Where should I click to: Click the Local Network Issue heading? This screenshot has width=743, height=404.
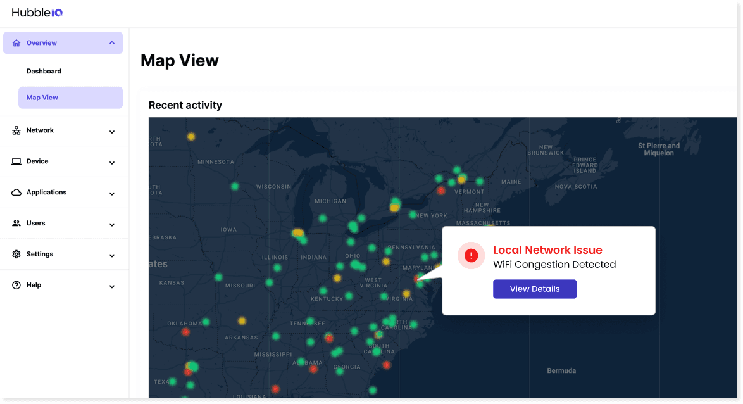point(547,250)
